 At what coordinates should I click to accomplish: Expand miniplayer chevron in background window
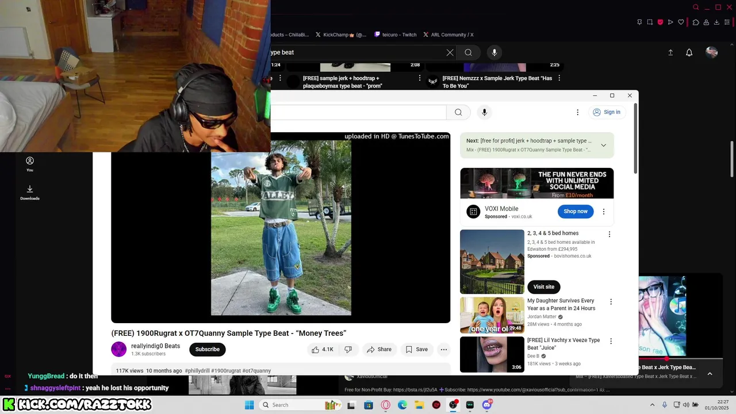point(710,374)
